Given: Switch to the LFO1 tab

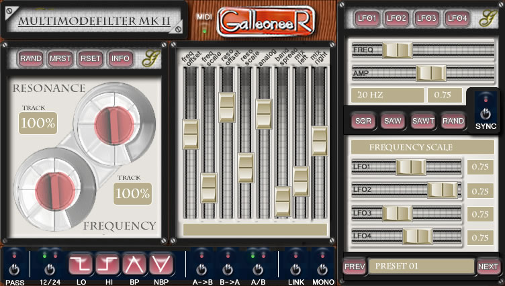Looking at the screenshot, I should [367, 18].
